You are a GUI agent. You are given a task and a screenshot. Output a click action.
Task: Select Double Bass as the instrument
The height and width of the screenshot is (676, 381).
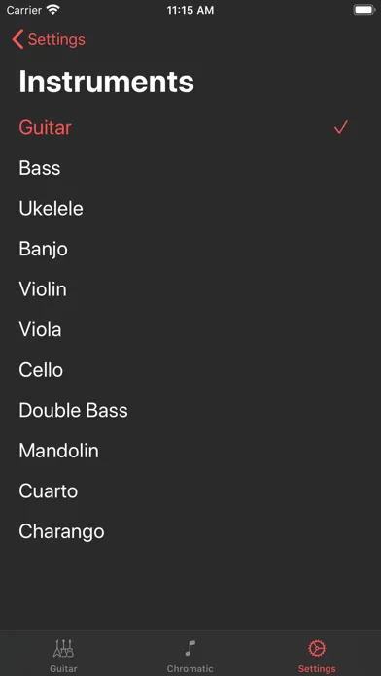[x=190, y=411]
